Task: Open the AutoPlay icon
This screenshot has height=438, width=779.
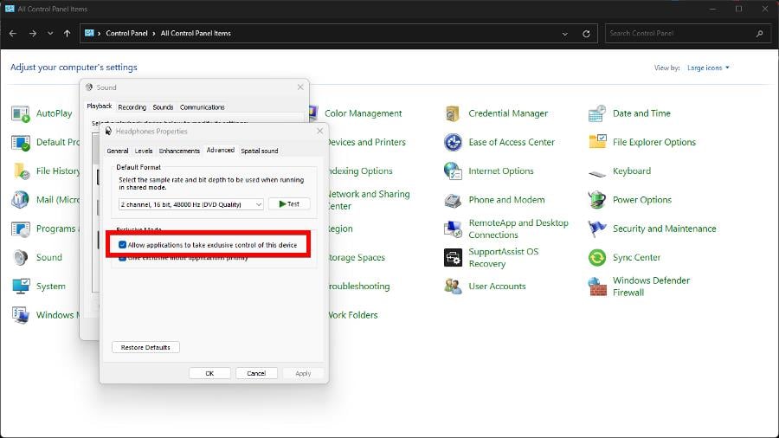Action: [x=21, y=113]
